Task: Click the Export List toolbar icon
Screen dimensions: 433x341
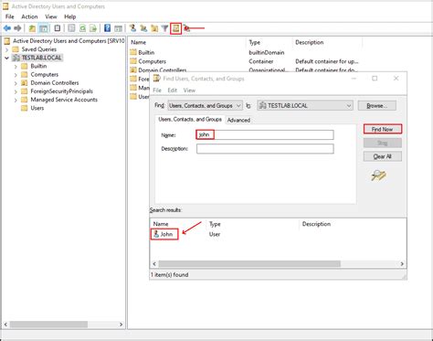Action: pyautogui.click(x=93, y=28)
